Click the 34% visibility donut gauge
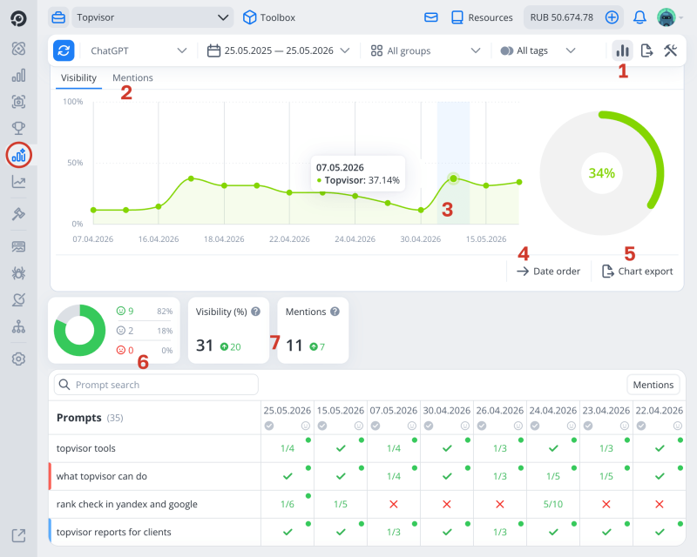Viewport: 697px width, 557px height. click(601, 173)
